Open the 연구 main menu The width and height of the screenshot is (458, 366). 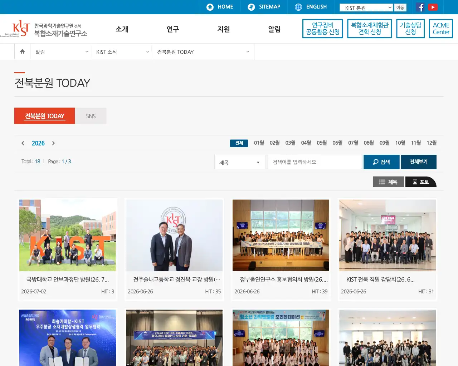173,29
